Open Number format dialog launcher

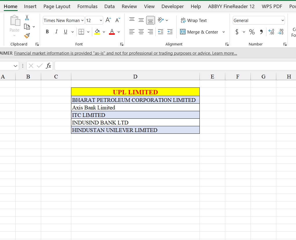click(x=285, y=44)
